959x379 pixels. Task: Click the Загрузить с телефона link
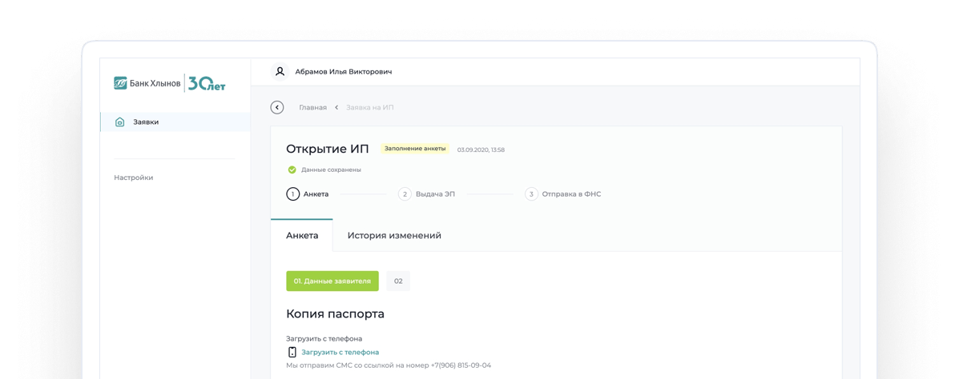click(x=340, y=352)
